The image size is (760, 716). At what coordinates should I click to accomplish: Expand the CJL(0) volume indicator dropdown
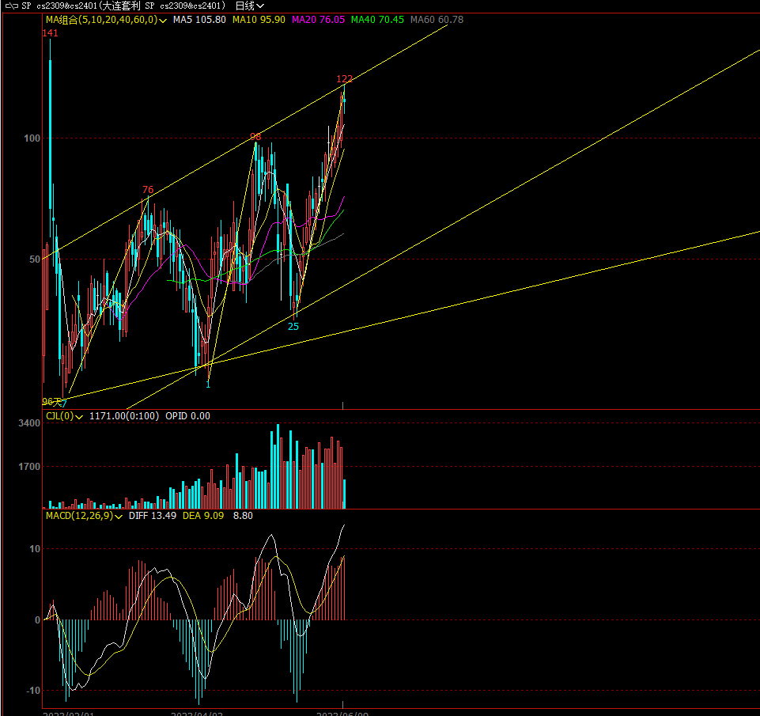click(x=80, y=416)
